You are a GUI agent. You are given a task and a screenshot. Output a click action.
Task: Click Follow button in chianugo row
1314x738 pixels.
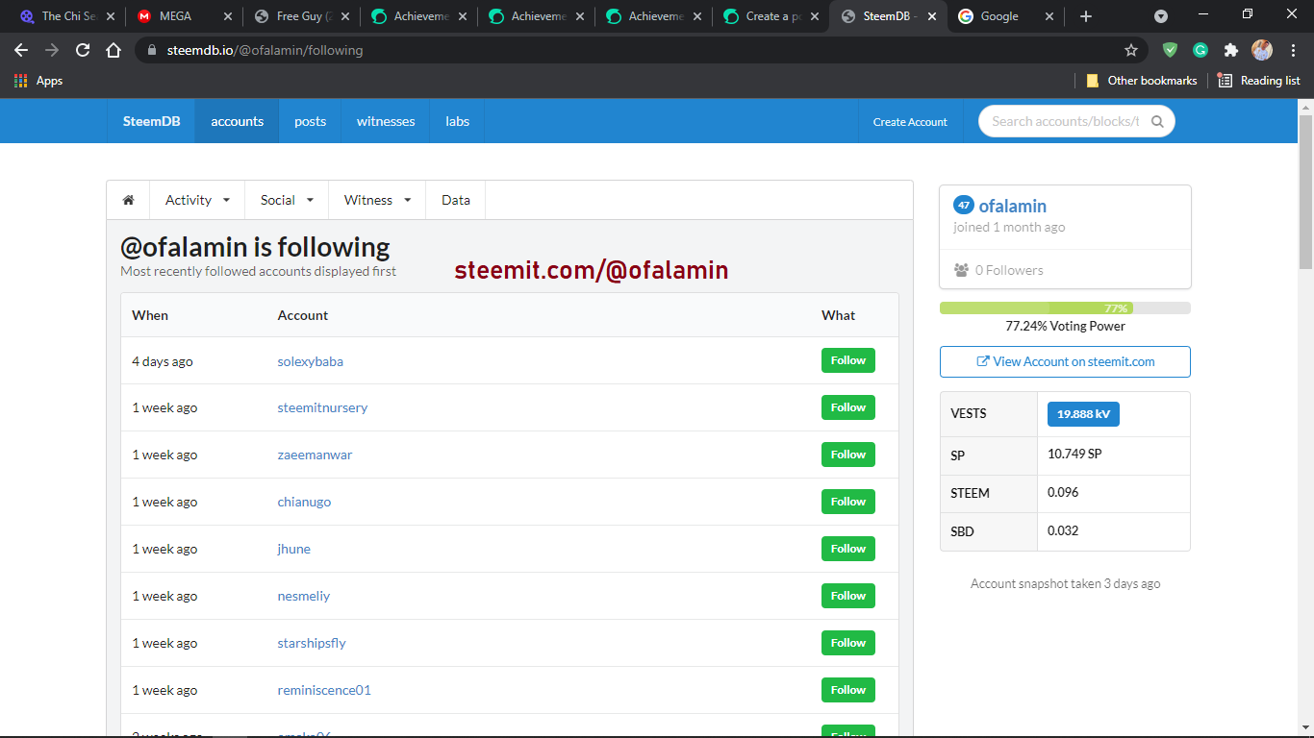[x=848, y=502]
